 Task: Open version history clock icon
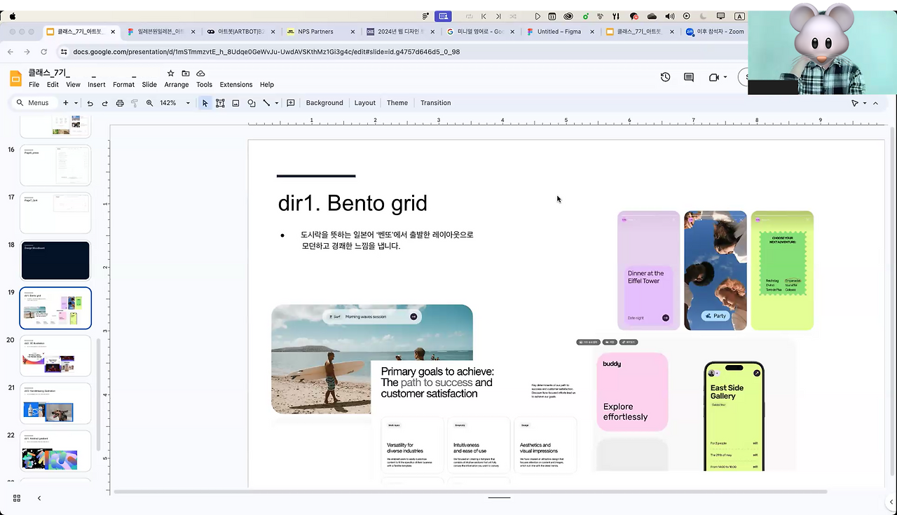tap(665, 77)
